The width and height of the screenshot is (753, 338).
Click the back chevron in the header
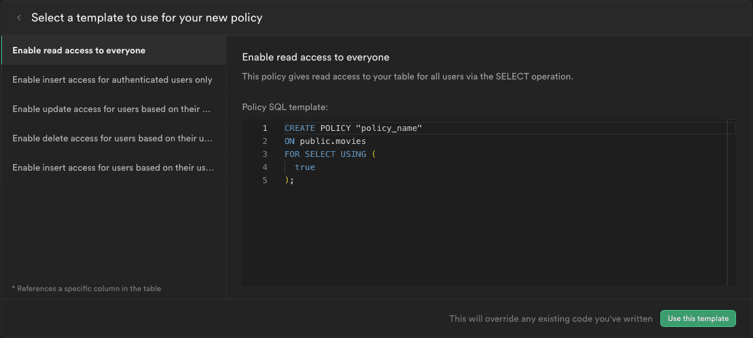pyautogui.click(x=19, y=18)
